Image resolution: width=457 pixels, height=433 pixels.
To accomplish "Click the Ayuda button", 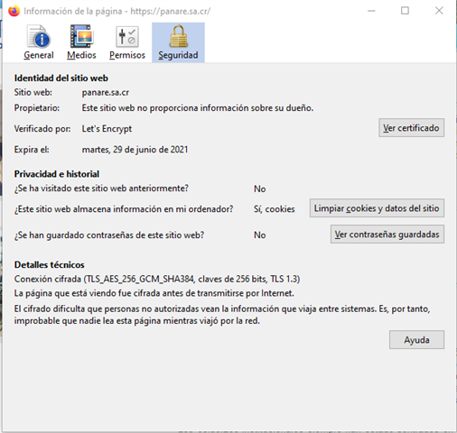I will coord(416,340).
